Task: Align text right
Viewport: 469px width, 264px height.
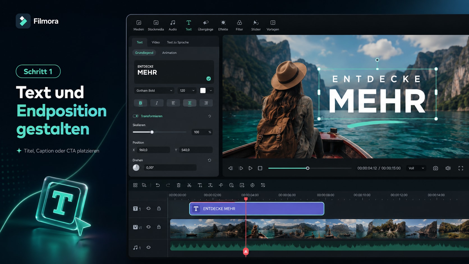Action: pos(206,103)
